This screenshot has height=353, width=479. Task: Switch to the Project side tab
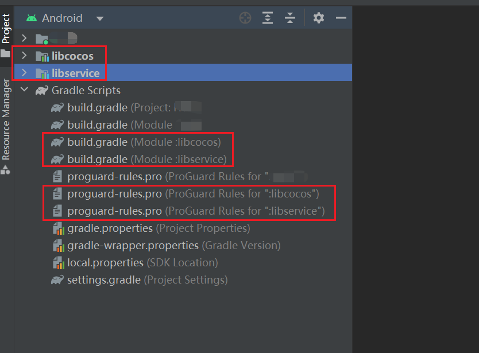6,29
